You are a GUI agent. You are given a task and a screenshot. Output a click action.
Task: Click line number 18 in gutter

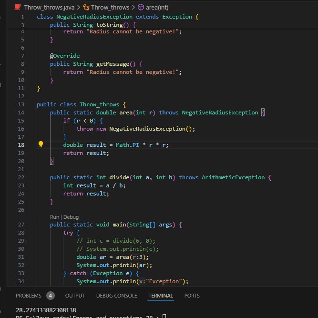[21, 145]
